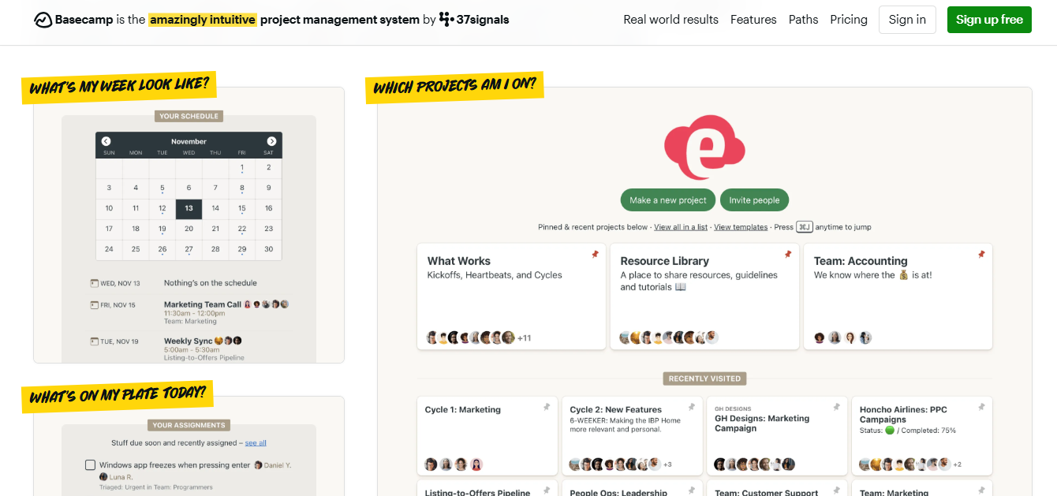Image resolution: width=1057 pixels, height=496 pixels.
Task: Open Honcho Airlines: PPC Campaigns project
Action: tap(922, 436)
